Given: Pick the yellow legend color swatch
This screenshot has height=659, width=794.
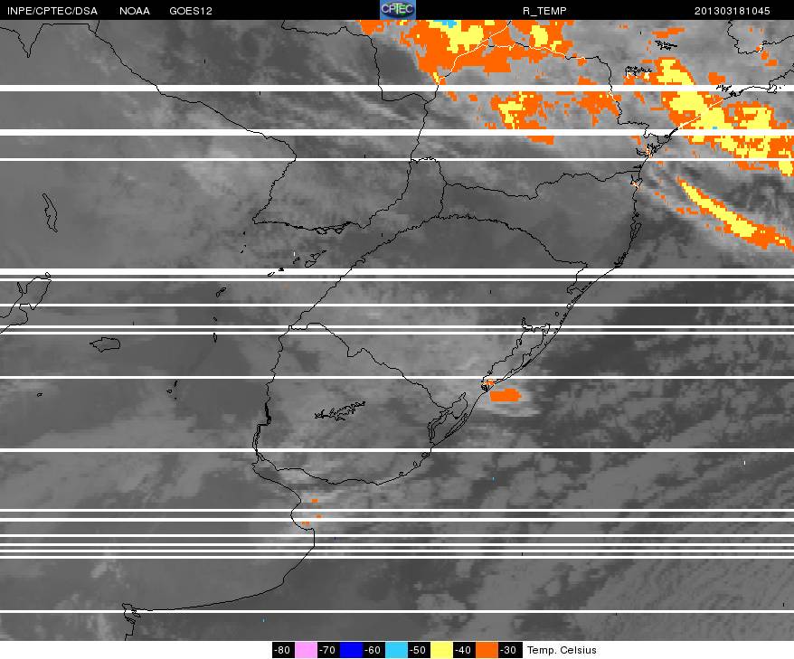Looking at the screenshot, I should point(441,650).
